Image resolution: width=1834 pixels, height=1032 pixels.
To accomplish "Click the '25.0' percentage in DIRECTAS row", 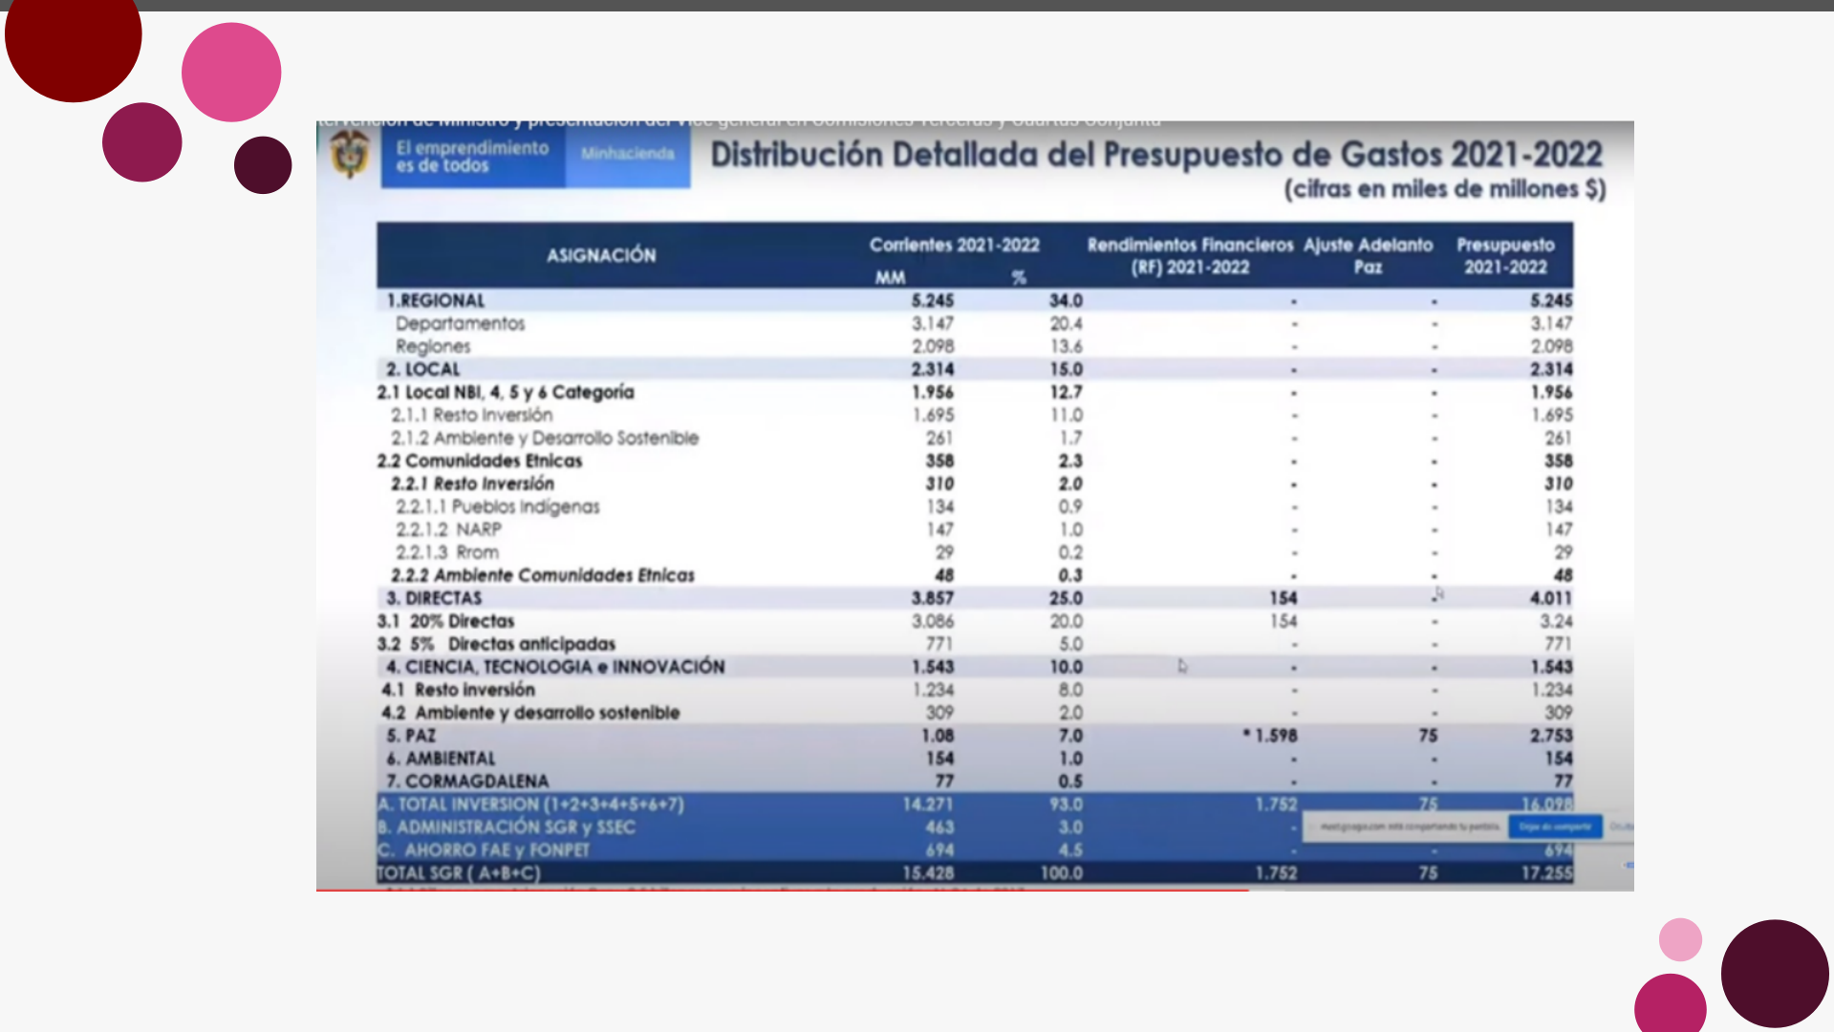I will 1066,598.
